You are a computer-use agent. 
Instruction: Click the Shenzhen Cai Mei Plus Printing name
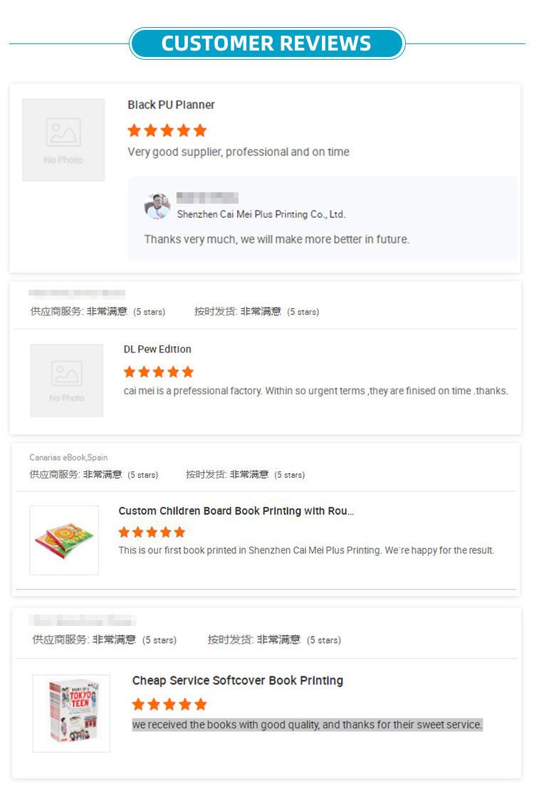coord(261,214)
